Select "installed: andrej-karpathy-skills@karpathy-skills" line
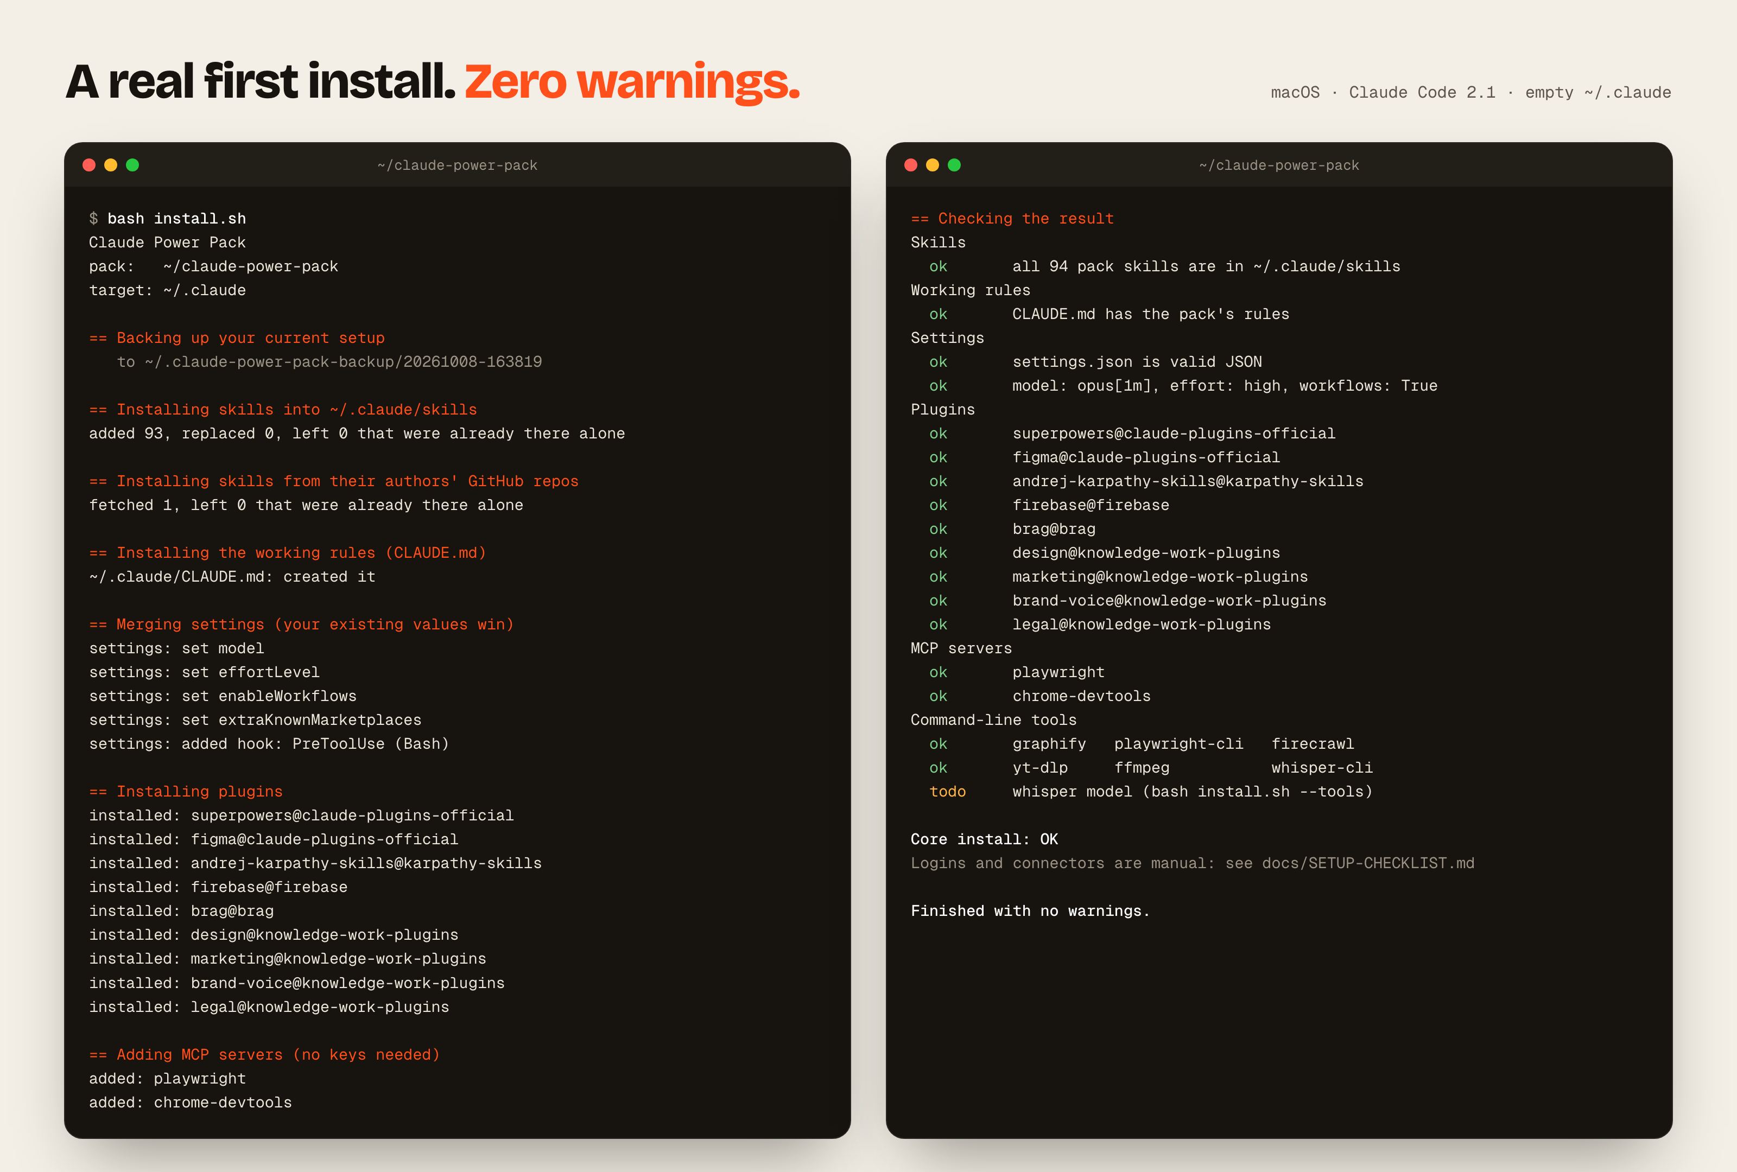The image size is (1737, 1172). pos(315,863)
